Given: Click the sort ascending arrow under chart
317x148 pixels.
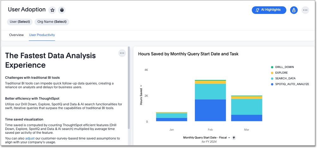Looking at the screenshot, I should tap(234, 138).
